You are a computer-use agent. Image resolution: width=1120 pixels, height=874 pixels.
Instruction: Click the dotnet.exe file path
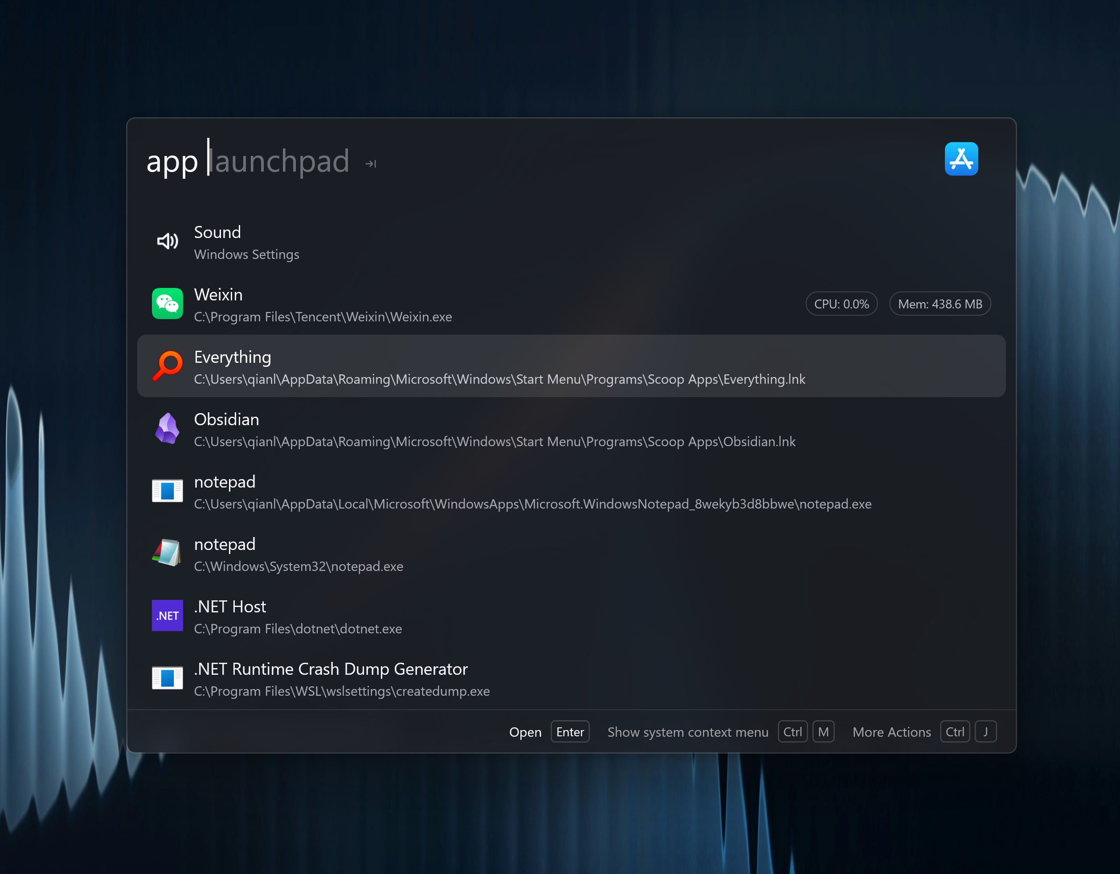(298, 629)
